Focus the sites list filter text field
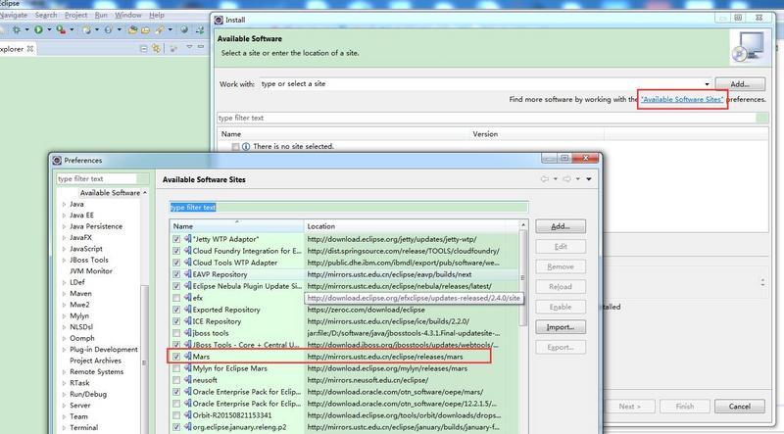Screen dimensions: 784x434 (x=349, y=207)
